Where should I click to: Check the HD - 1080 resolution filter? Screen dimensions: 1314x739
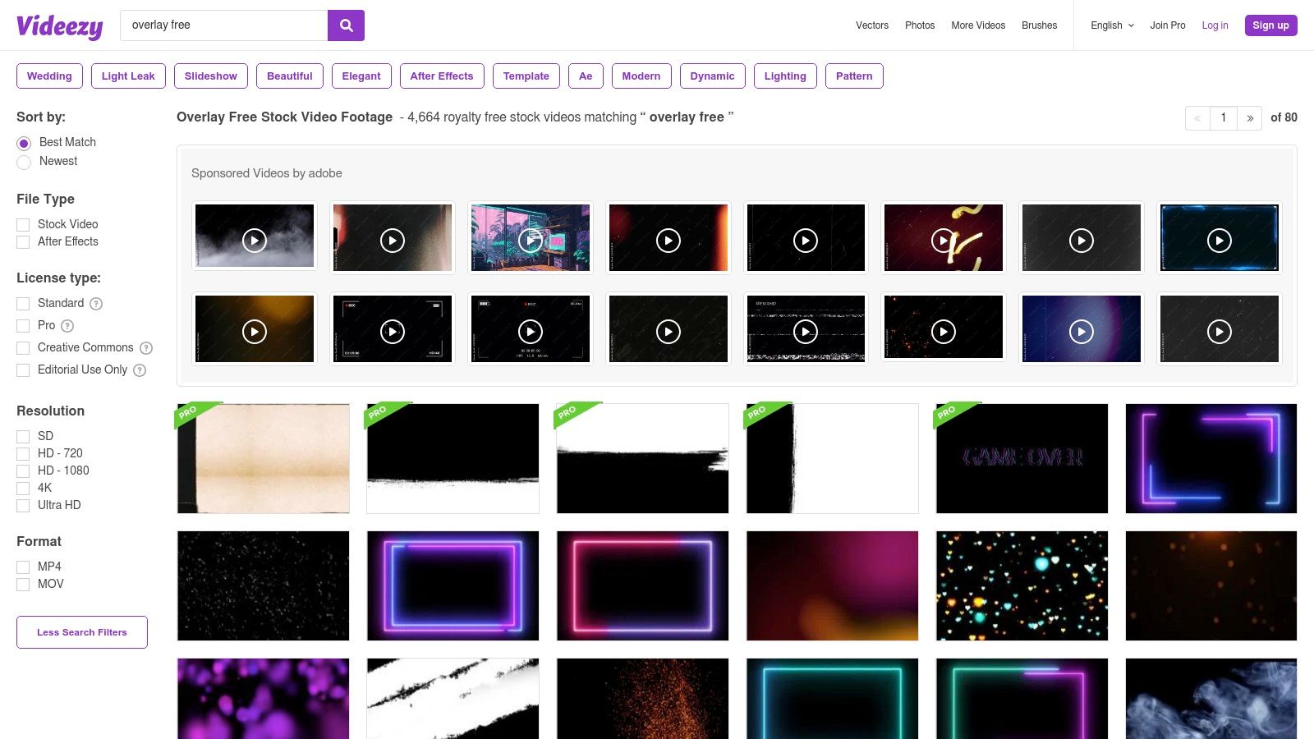[23, 471]
